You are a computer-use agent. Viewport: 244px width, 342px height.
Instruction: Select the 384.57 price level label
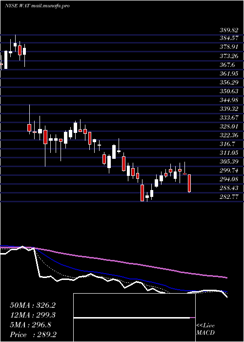[229, 39]
